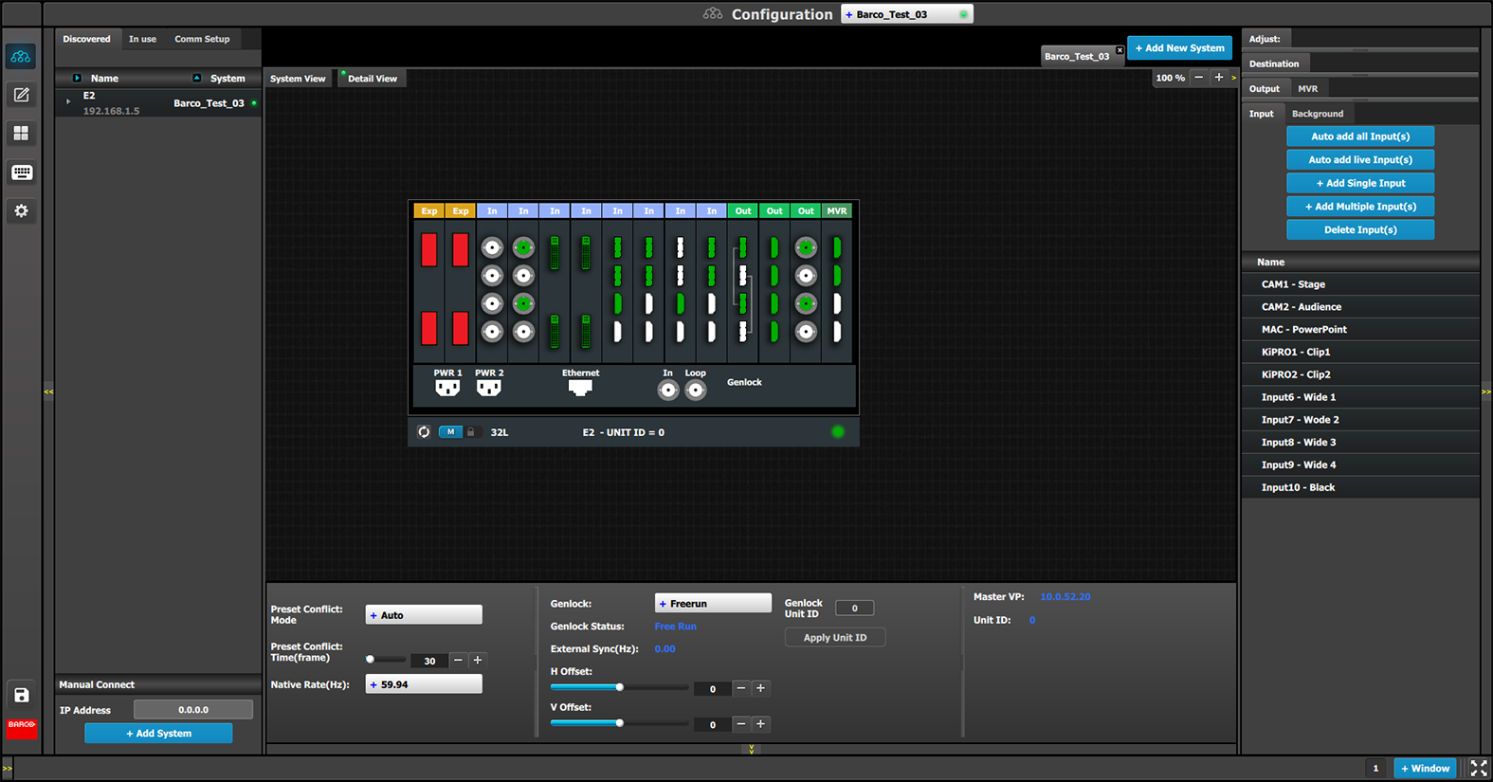Select the Ethernet port on the chassis
Viewport: 1493px width, 782px height.
[x=580, y=388]
